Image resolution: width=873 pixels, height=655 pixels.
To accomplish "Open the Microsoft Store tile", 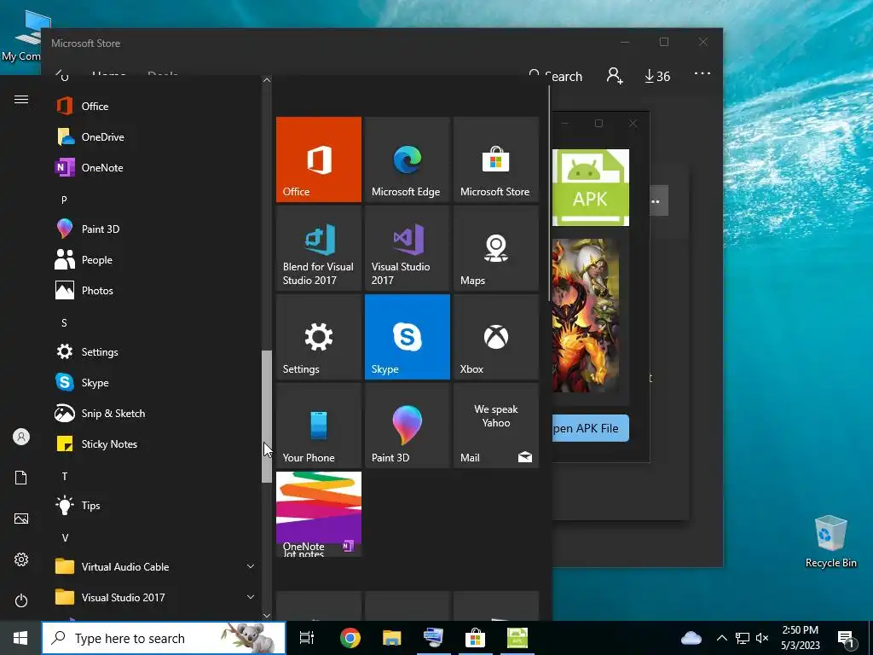I will click(x=496, y=159).
